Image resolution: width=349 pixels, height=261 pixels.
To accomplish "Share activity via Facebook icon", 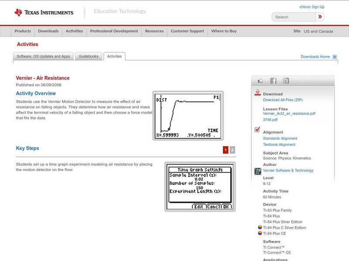I will pyautogui.click(x=273, y=81).
